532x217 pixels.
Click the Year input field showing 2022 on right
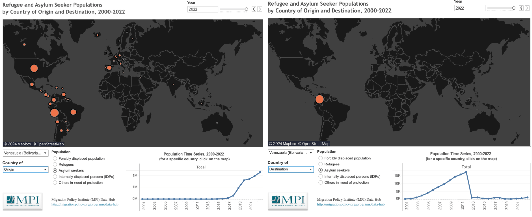point(470,8)
